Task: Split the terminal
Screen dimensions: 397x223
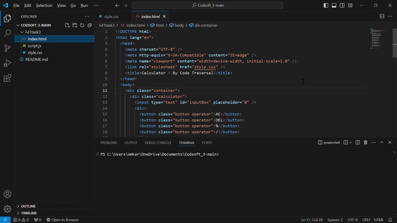Action: (358, 142)
